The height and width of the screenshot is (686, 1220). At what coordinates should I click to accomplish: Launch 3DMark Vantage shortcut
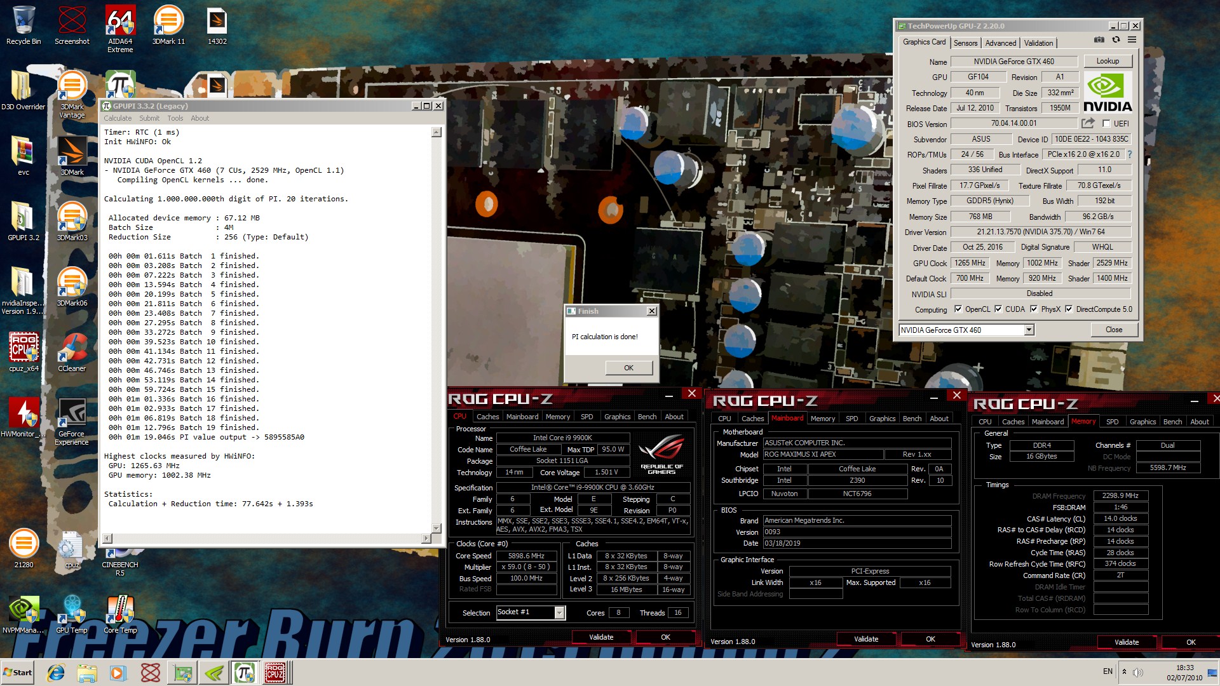click(72, 95)
